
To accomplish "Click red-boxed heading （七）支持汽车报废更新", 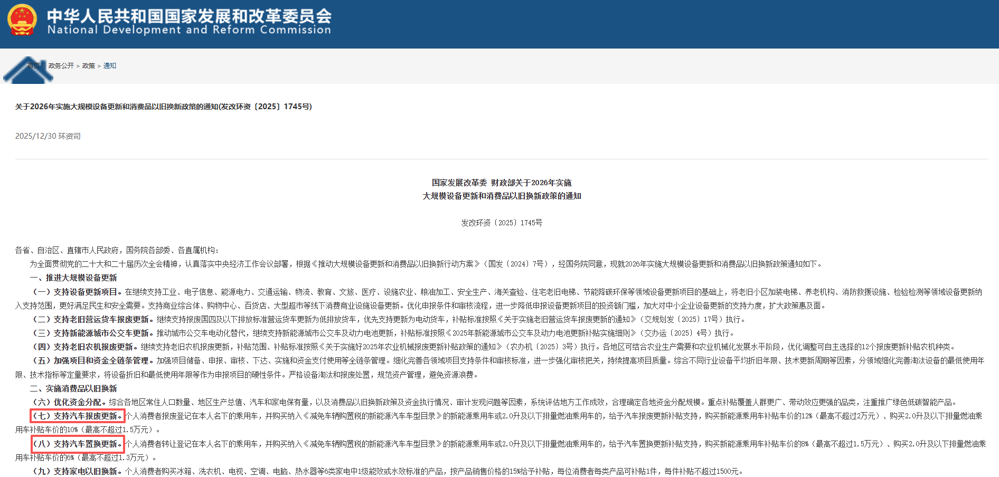I will pyautogui.click(x=77, y=416).
